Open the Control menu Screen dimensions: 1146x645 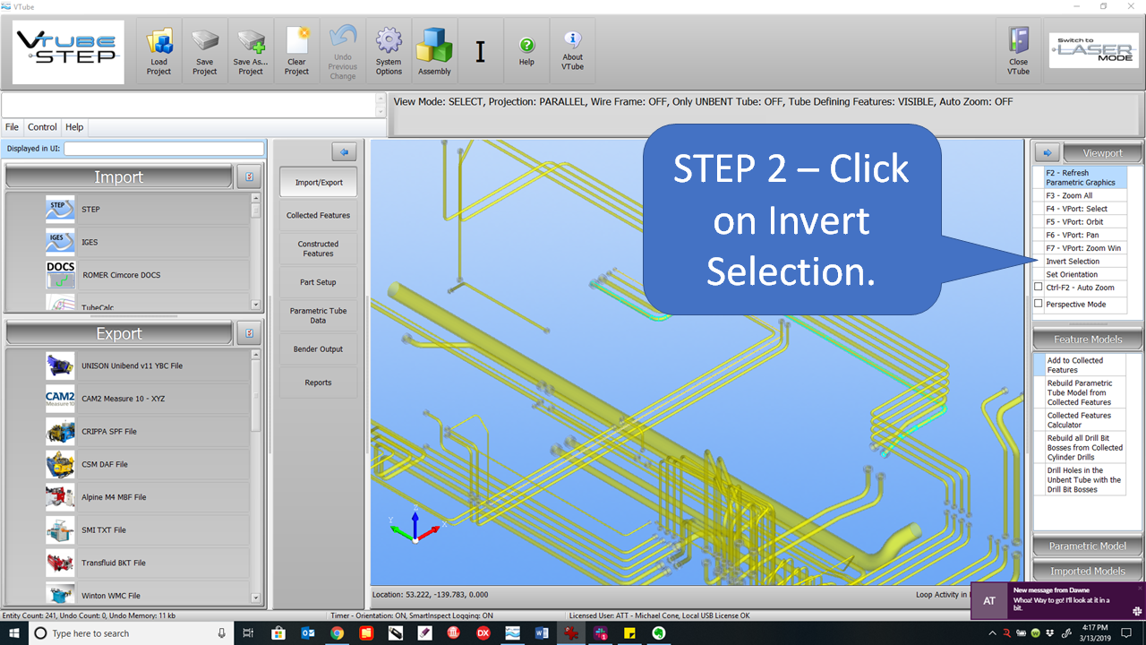click(42, 127)
